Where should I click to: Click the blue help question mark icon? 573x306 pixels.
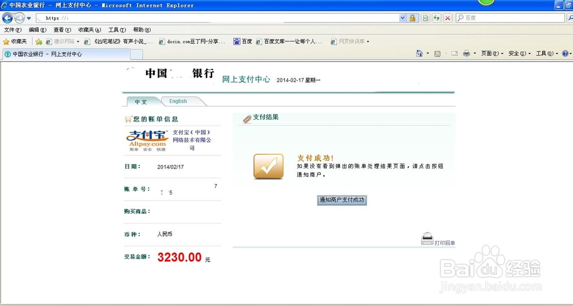tap(566, 54)
